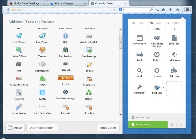Select the Resize Search Size icon
Viewport: 196px width, 139px height.
(x=42, y=107)
